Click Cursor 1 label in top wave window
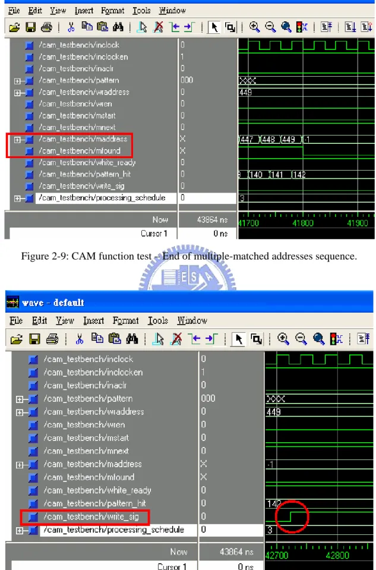 click(154, 234)
